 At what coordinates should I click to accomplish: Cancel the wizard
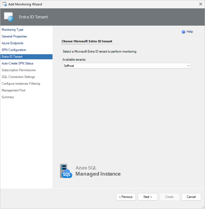coord(191,197)
